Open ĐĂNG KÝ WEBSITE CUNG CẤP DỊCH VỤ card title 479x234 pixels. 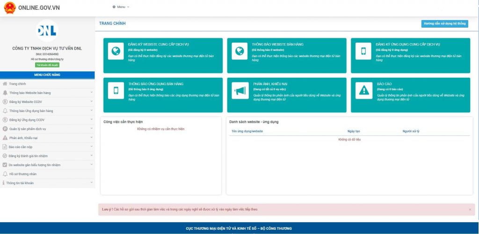(159, 44)
